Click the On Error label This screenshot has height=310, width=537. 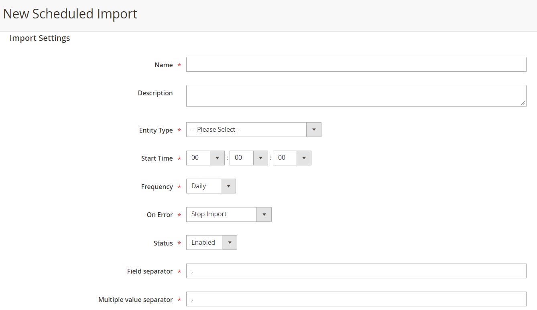159,215
